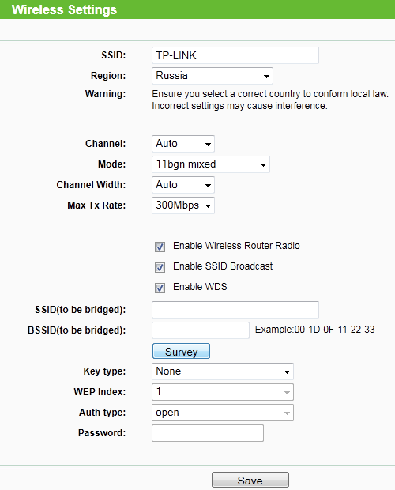The image size is (395, 490).
Task: Toggle the Enable Wireless Router Radio checkbox
Action: click(160, 247)
